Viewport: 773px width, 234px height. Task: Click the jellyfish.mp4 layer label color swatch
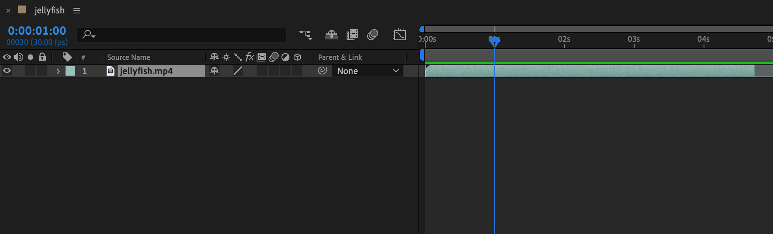coord(70,71)
